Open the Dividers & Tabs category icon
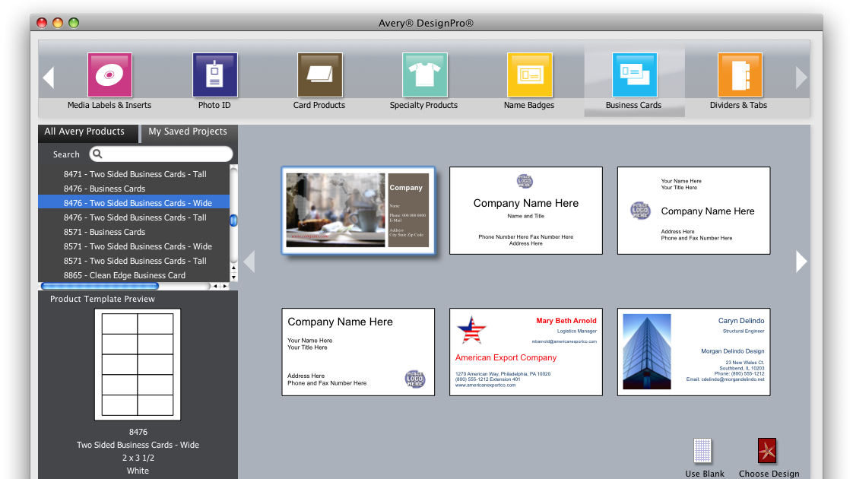Image resolution: width=853 pixels, height=479 pixels. pos(740,75)
